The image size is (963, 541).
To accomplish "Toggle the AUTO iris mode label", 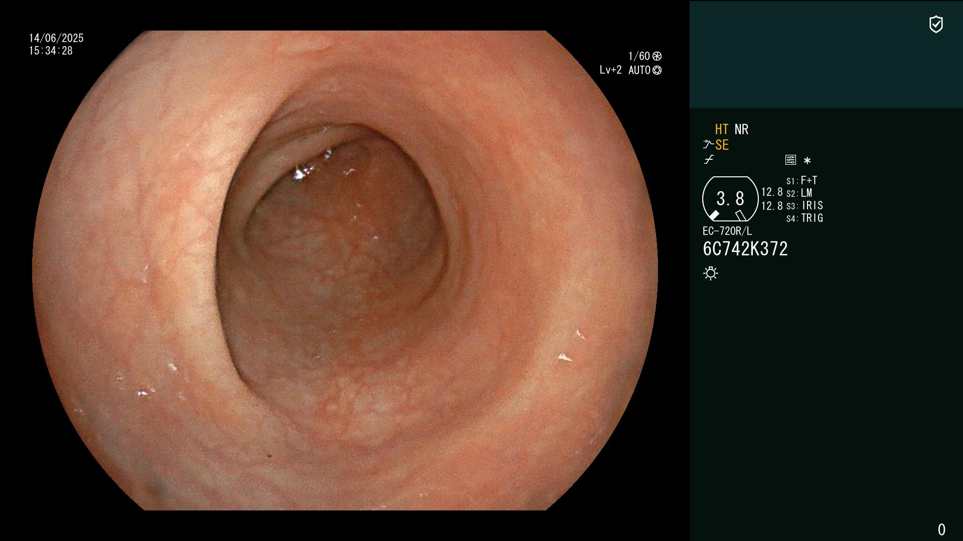I will coord(639,70).
